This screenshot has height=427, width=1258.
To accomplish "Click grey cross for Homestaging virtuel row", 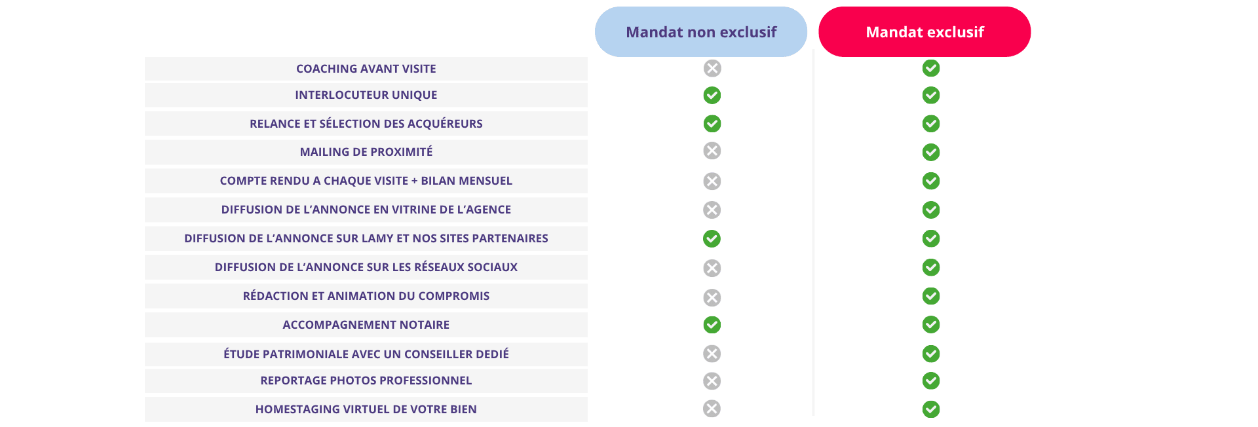I will [712, 409].
